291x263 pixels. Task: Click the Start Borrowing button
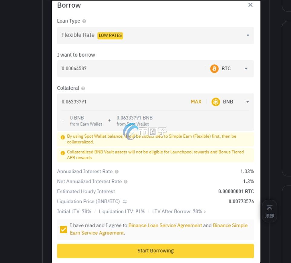(155, 251)
